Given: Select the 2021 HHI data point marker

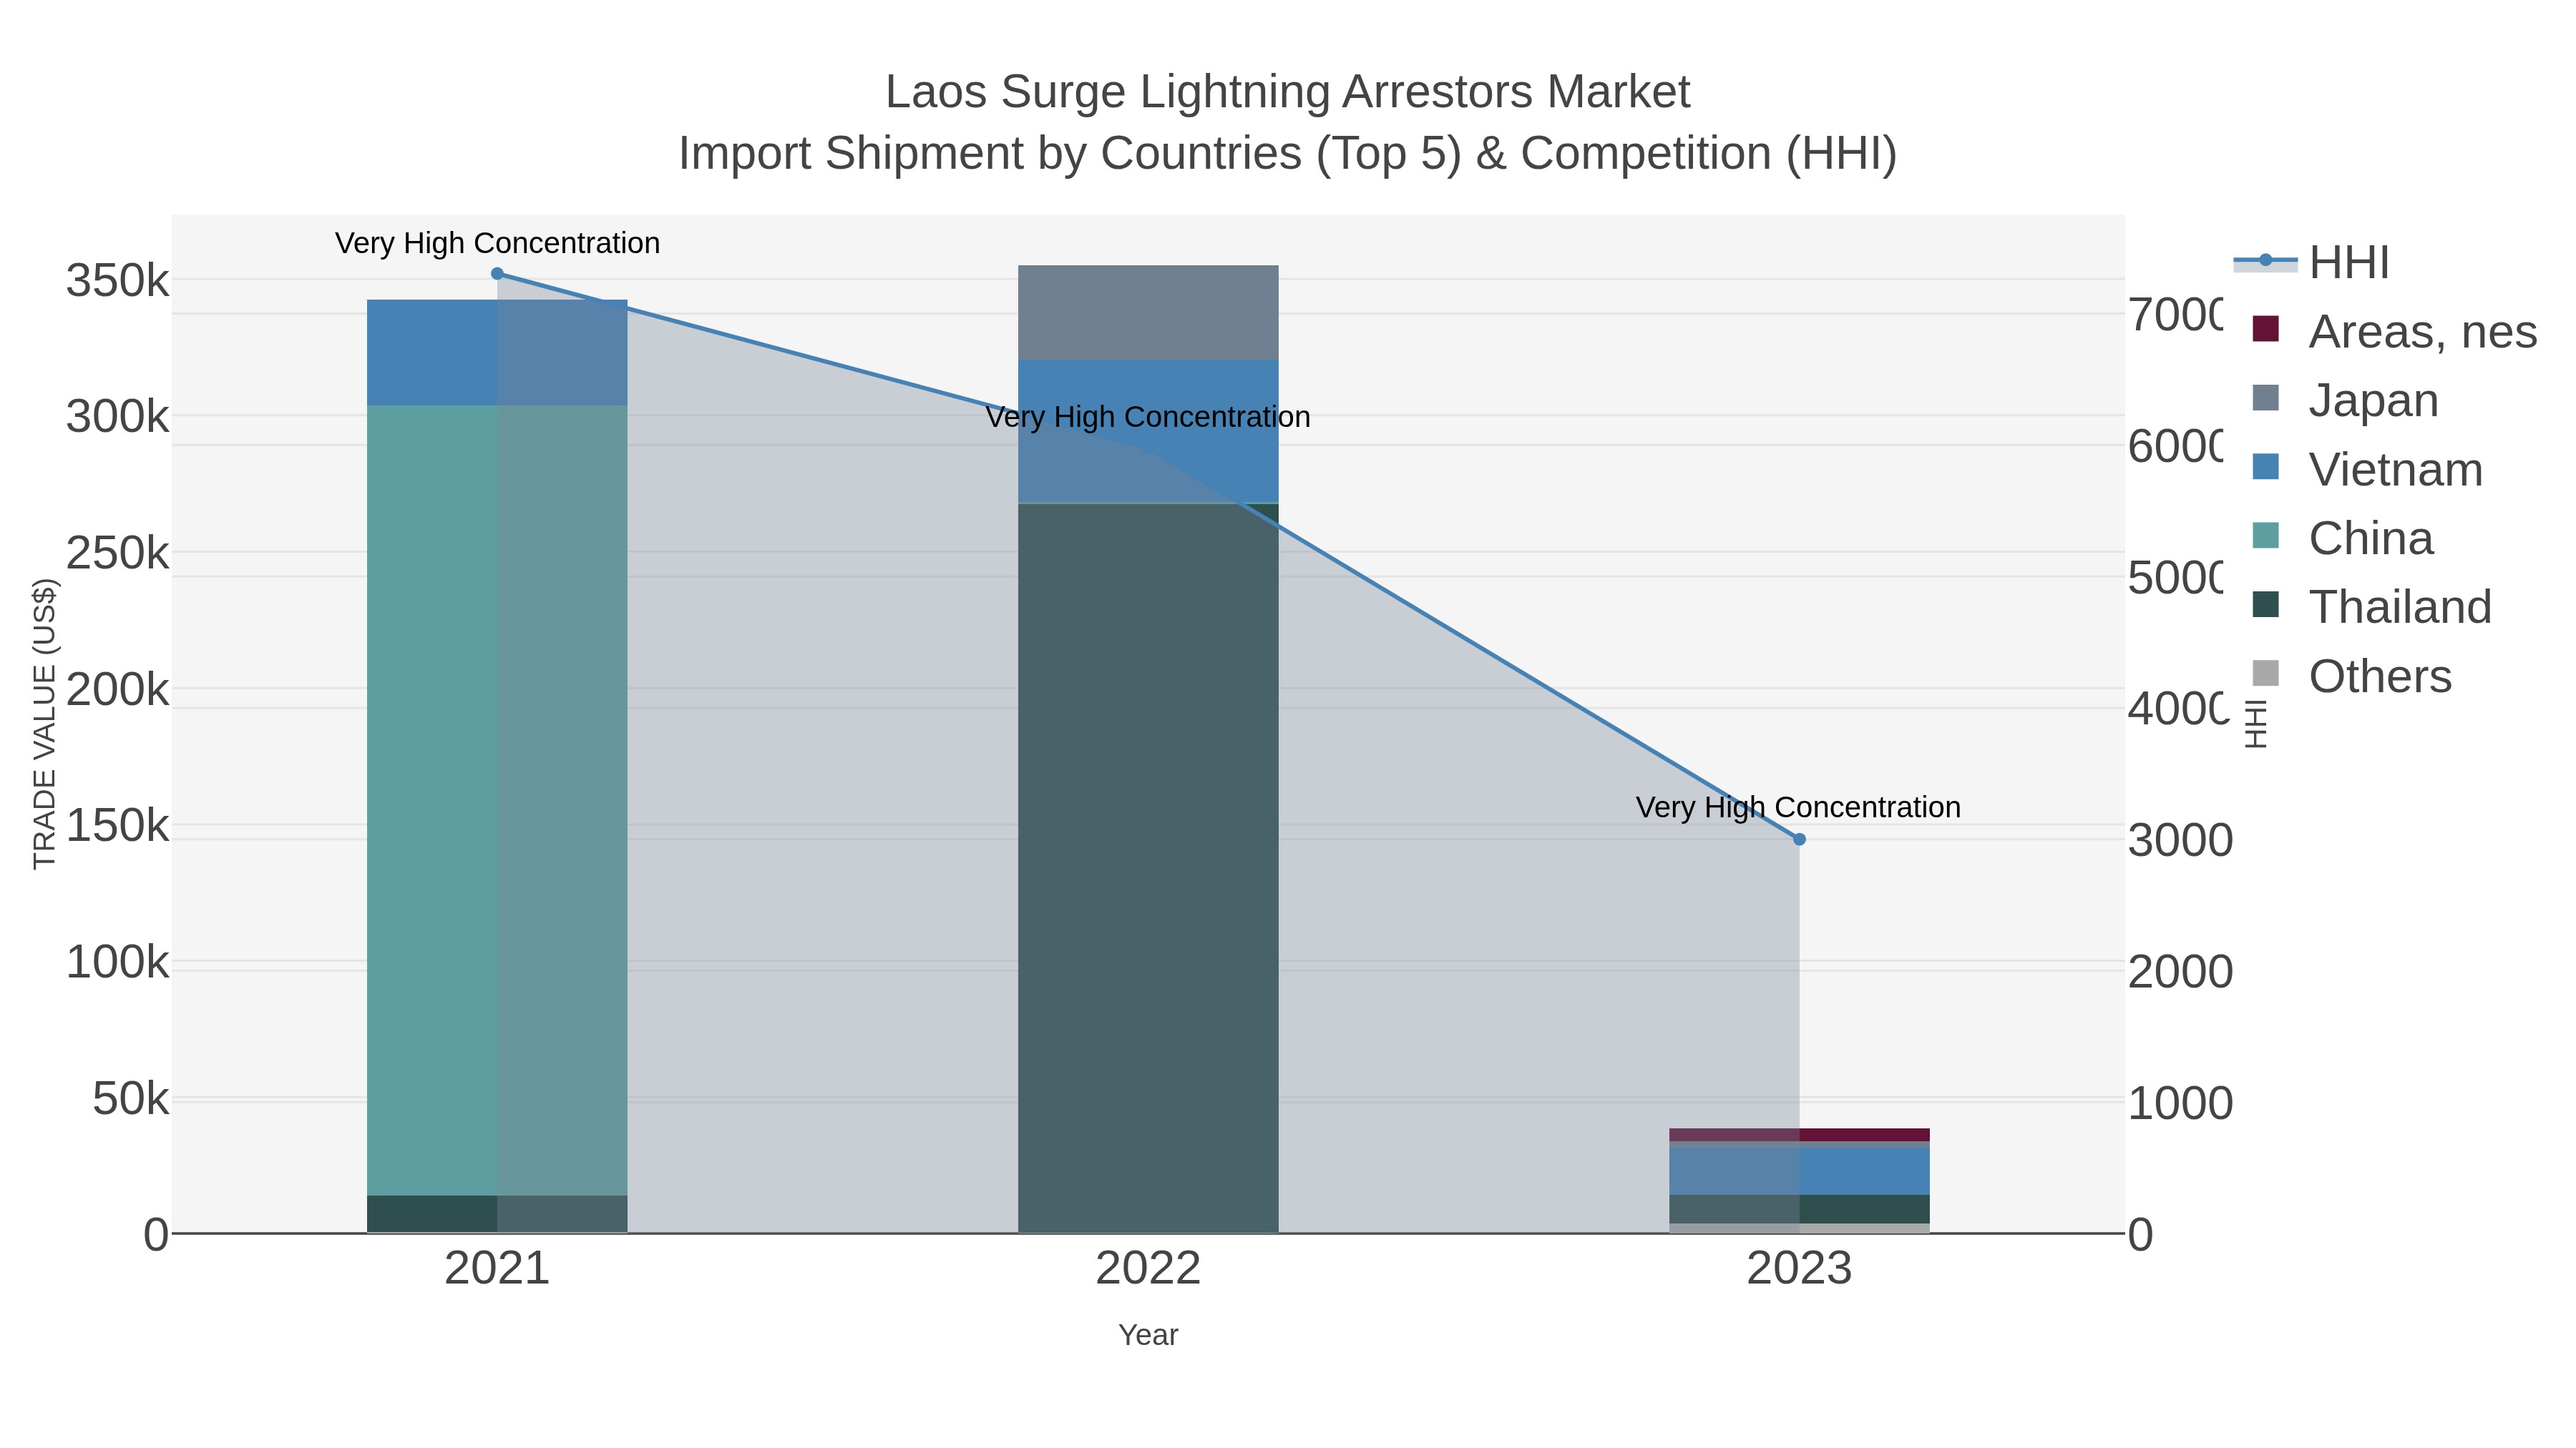Looking at the screenshot, I should (497, 274).
